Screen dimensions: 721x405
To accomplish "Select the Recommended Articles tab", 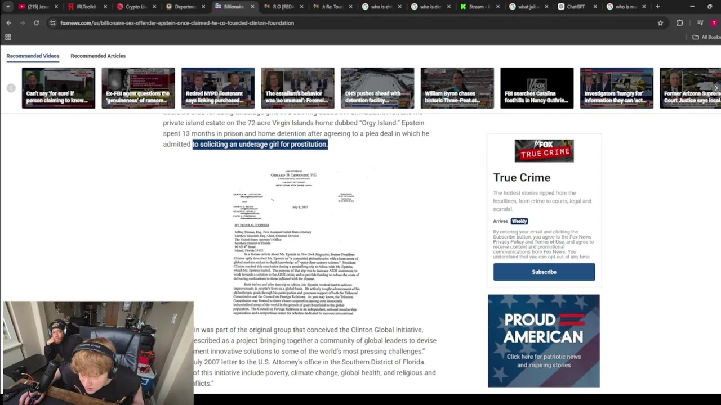I will pos(98,56).
